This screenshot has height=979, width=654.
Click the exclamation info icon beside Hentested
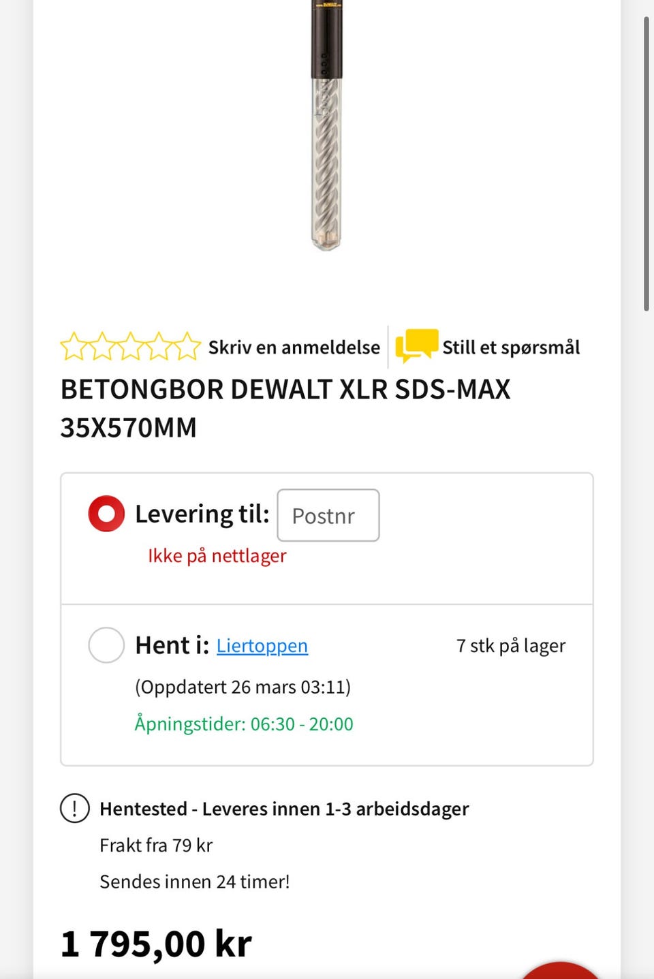coord(75,809)
